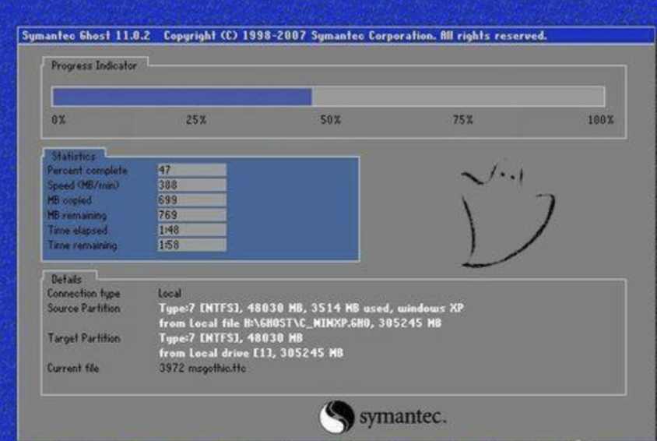Viewport: 657px width, 441px height.
Task: Click the unfilled part of the progress bar
Action: 458,97
